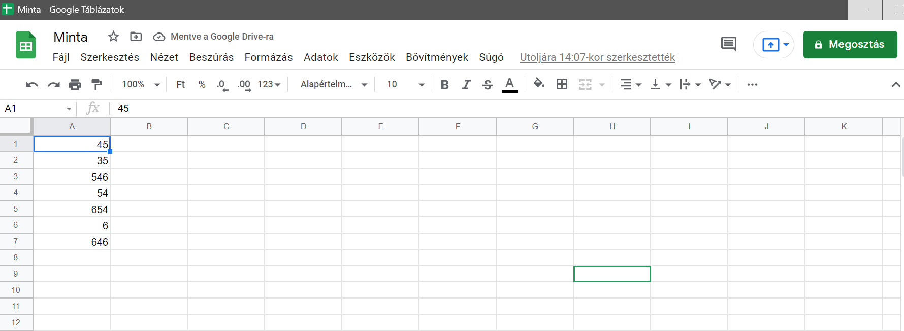Click the Print icon
904x331 pixels.
click(75, 85)
